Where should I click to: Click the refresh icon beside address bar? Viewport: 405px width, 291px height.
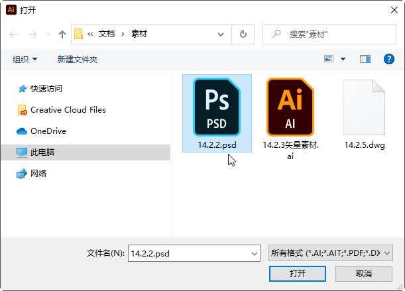coord(243,34)
